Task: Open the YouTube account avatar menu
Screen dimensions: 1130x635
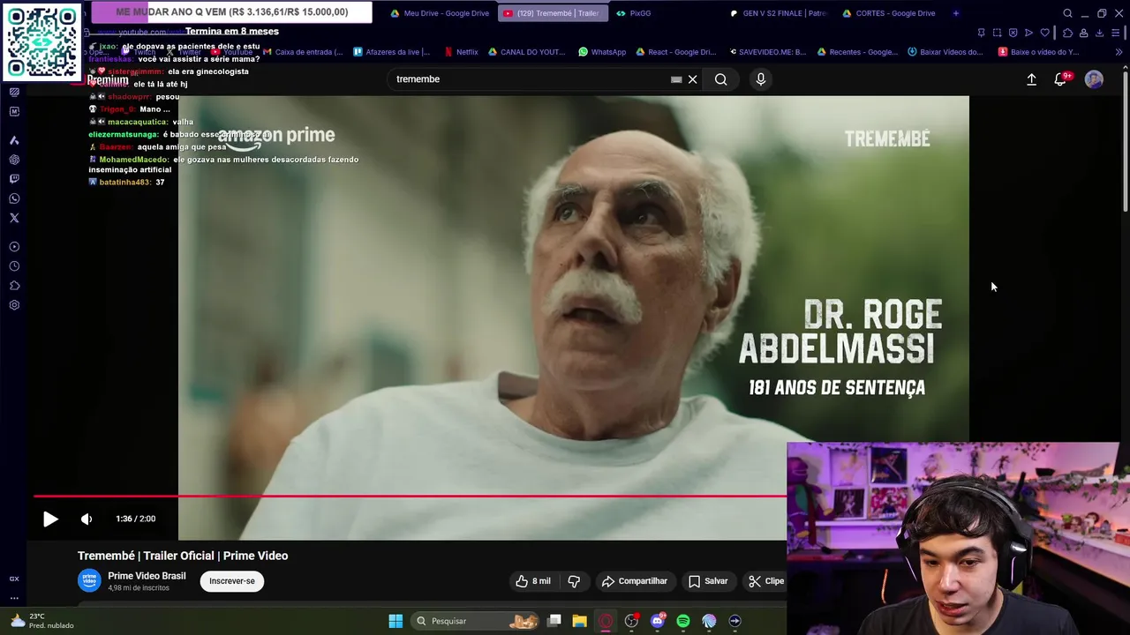Action: 1094,79
